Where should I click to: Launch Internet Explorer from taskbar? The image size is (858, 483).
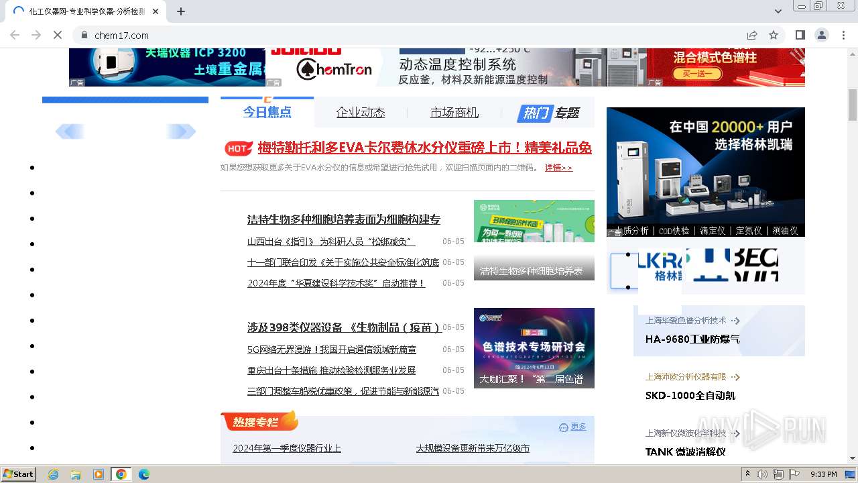point(53,474)
